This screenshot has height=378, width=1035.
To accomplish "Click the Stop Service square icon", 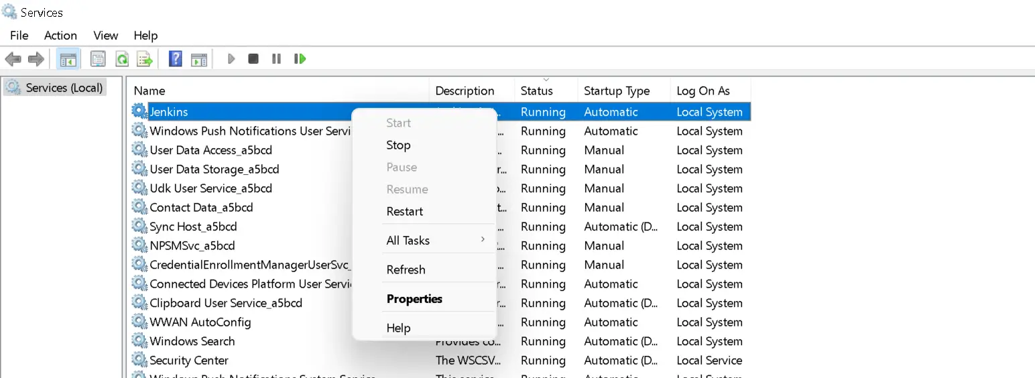I will 253,59.
